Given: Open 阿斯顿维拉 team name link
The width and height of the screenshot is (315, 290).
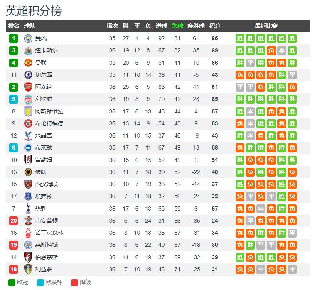Looking at the screenshot, I should (x=49, y=111).
